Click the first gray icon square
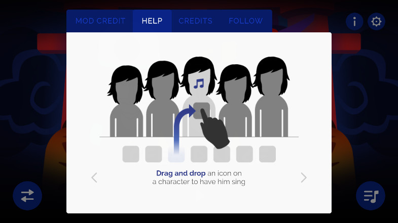398x223 pixels. pos(131,154)
